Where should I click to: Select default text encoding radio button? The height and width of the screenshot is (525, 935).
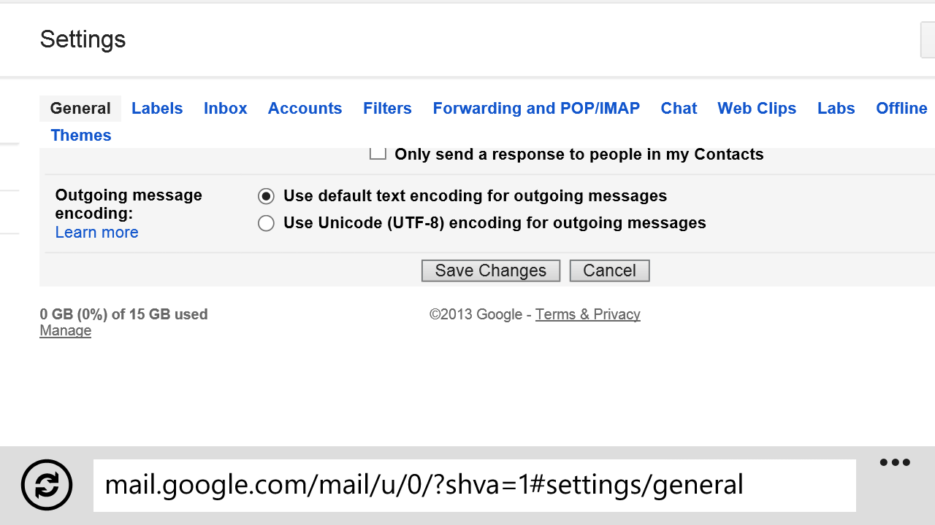tap(266, 196)
